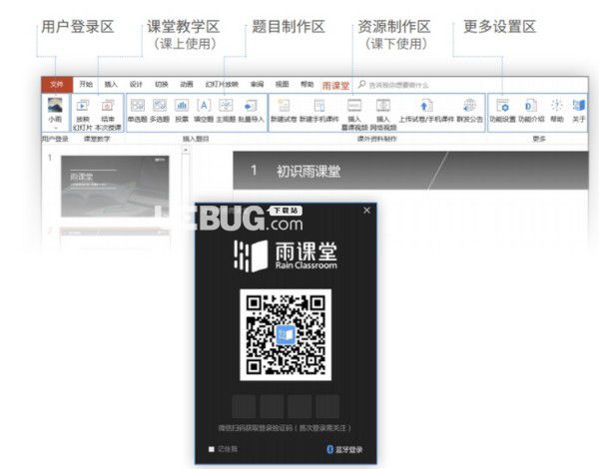
Task: Switch to the 切换 Transitions tab
Action: tap(161, 84)
